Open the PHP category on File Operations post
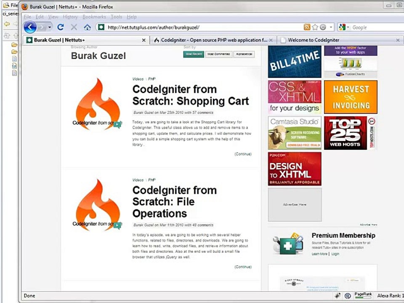The height and width of the screenshot is (303, 404). (x=152, y=180)
